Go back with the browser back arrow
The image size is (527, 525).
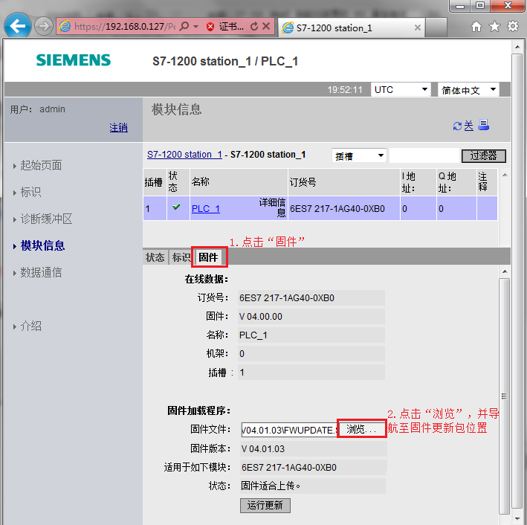pyautogui.click(x=18, y=25)
